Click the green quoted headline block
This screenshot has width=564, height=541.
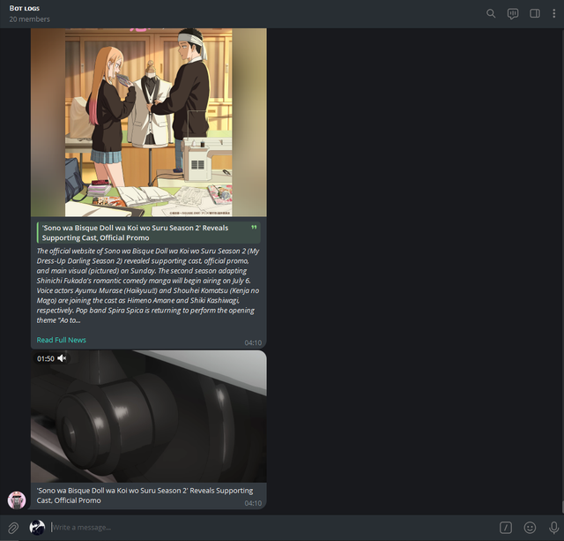149,233
